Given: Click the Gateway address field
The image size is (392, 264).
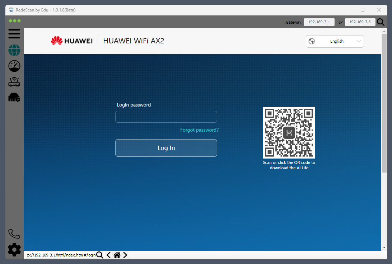Looking at the screenshot, I should point(319,22).
